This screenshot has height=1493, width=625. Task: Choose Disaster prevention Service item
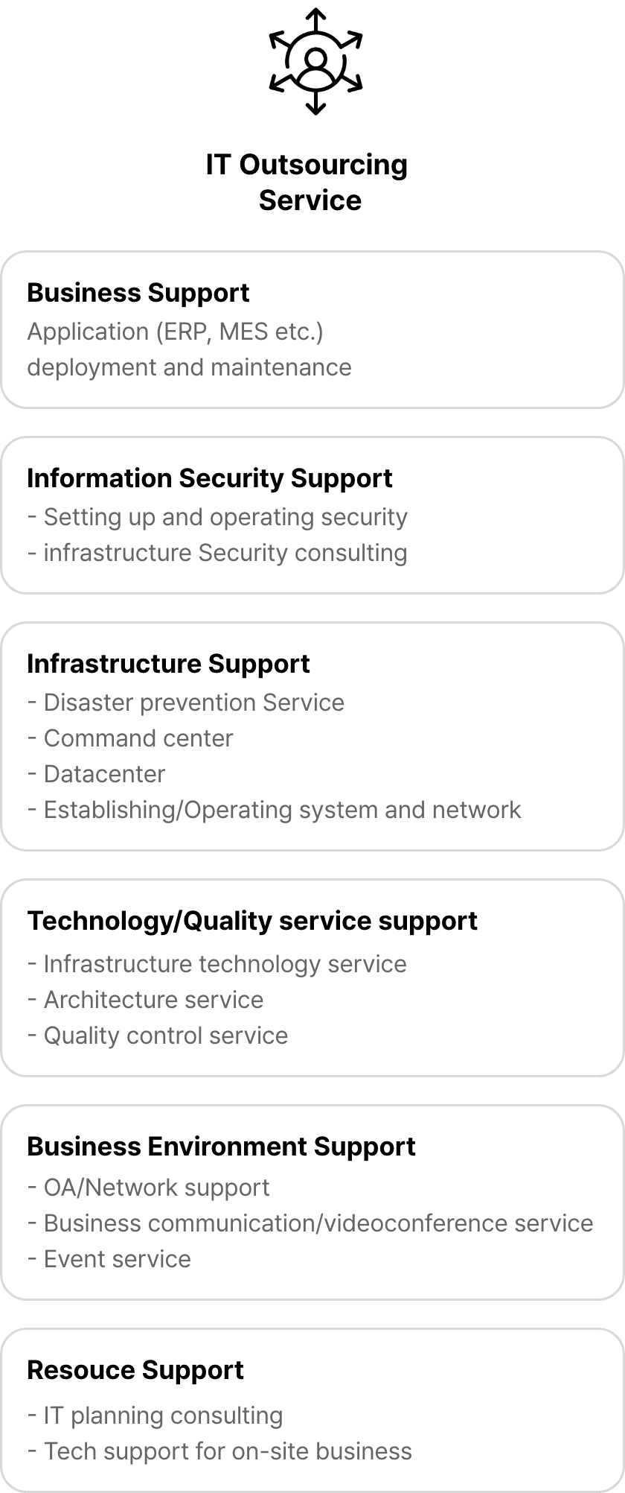(x=185, y=703)
